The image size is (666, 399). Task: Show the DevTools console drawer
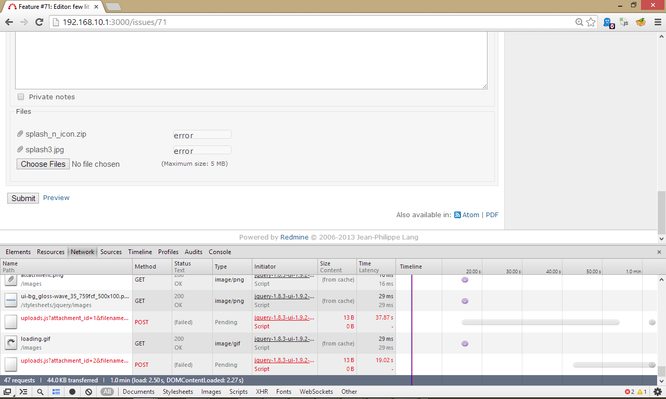[x=23, y=392]
